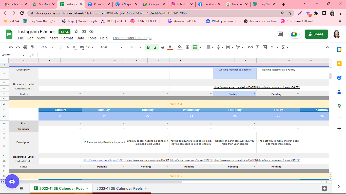Undo the last action in toolbar
Image resolution: width=346 pixels, height=194 pixels.
[11, 47]
